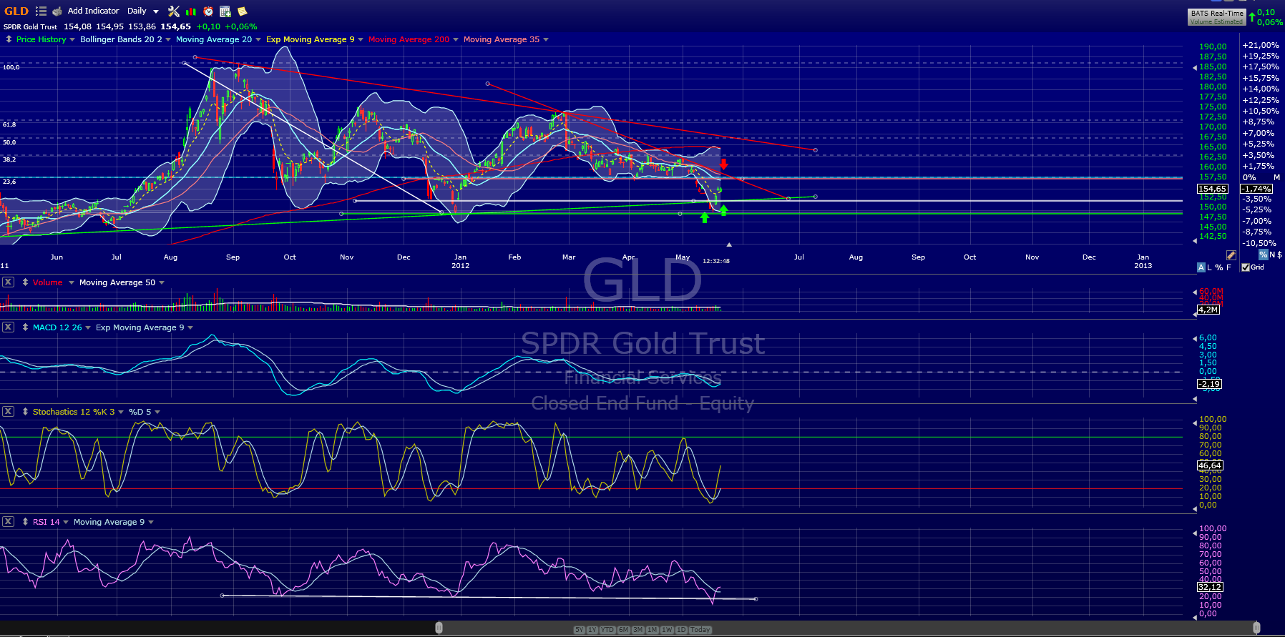Screen dimensions: 1285x637
Task: Click the reorder arrows beside MACD 12 26
Action: (x=25, y=327)
